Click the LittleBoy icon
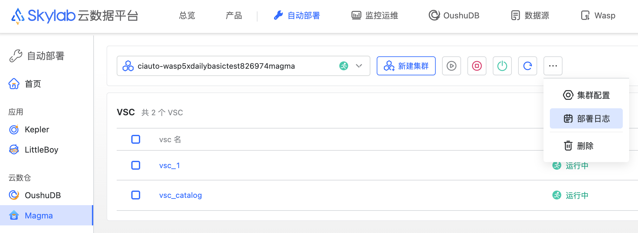 [14, 149]
